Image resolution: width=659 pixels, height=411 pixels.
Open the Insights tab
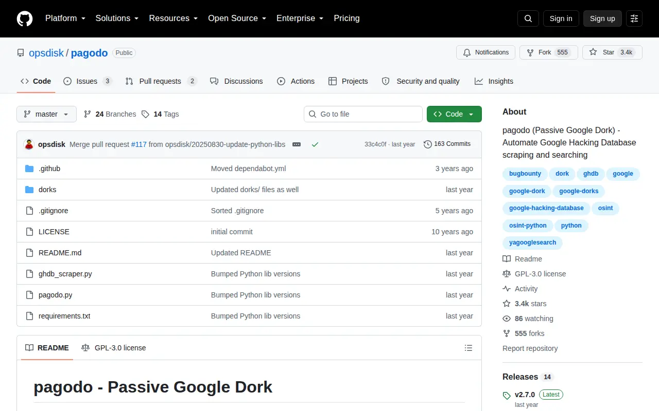tap(494, 81)
